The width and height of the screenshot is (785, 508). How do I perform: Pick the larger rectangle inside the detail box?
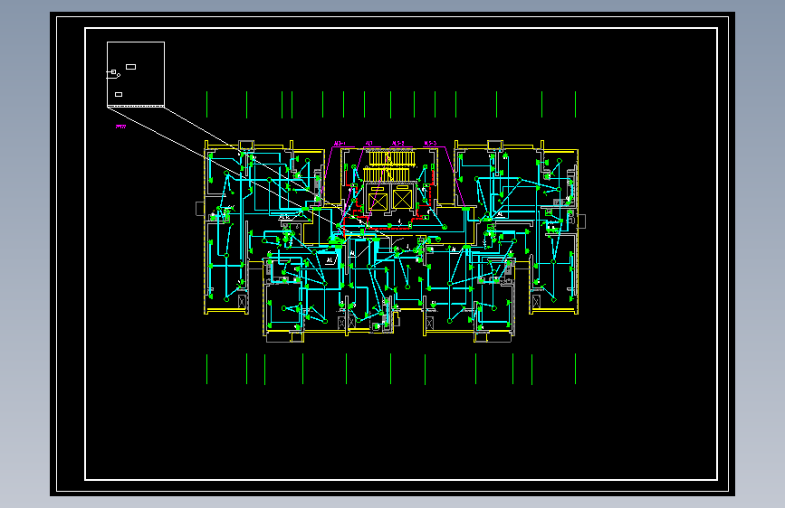(130, 67)
